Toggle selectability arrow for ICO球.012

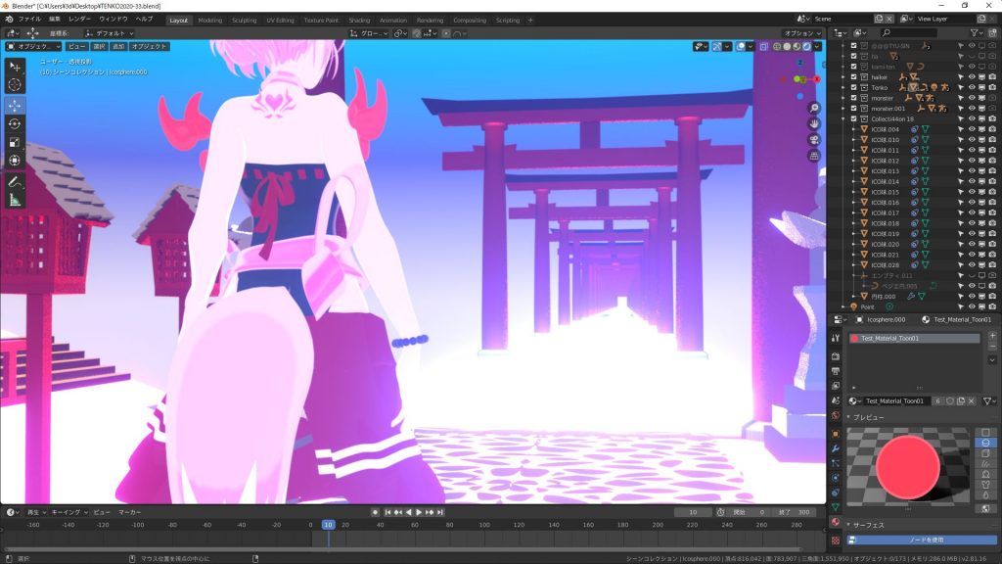pos(961,161)
